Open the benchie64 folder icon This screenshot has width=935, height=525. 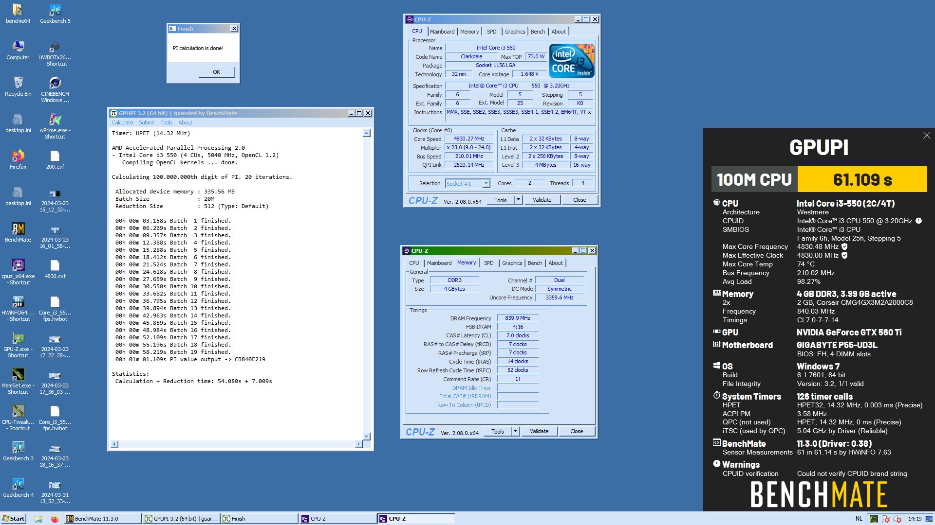[x=18, y=14]
